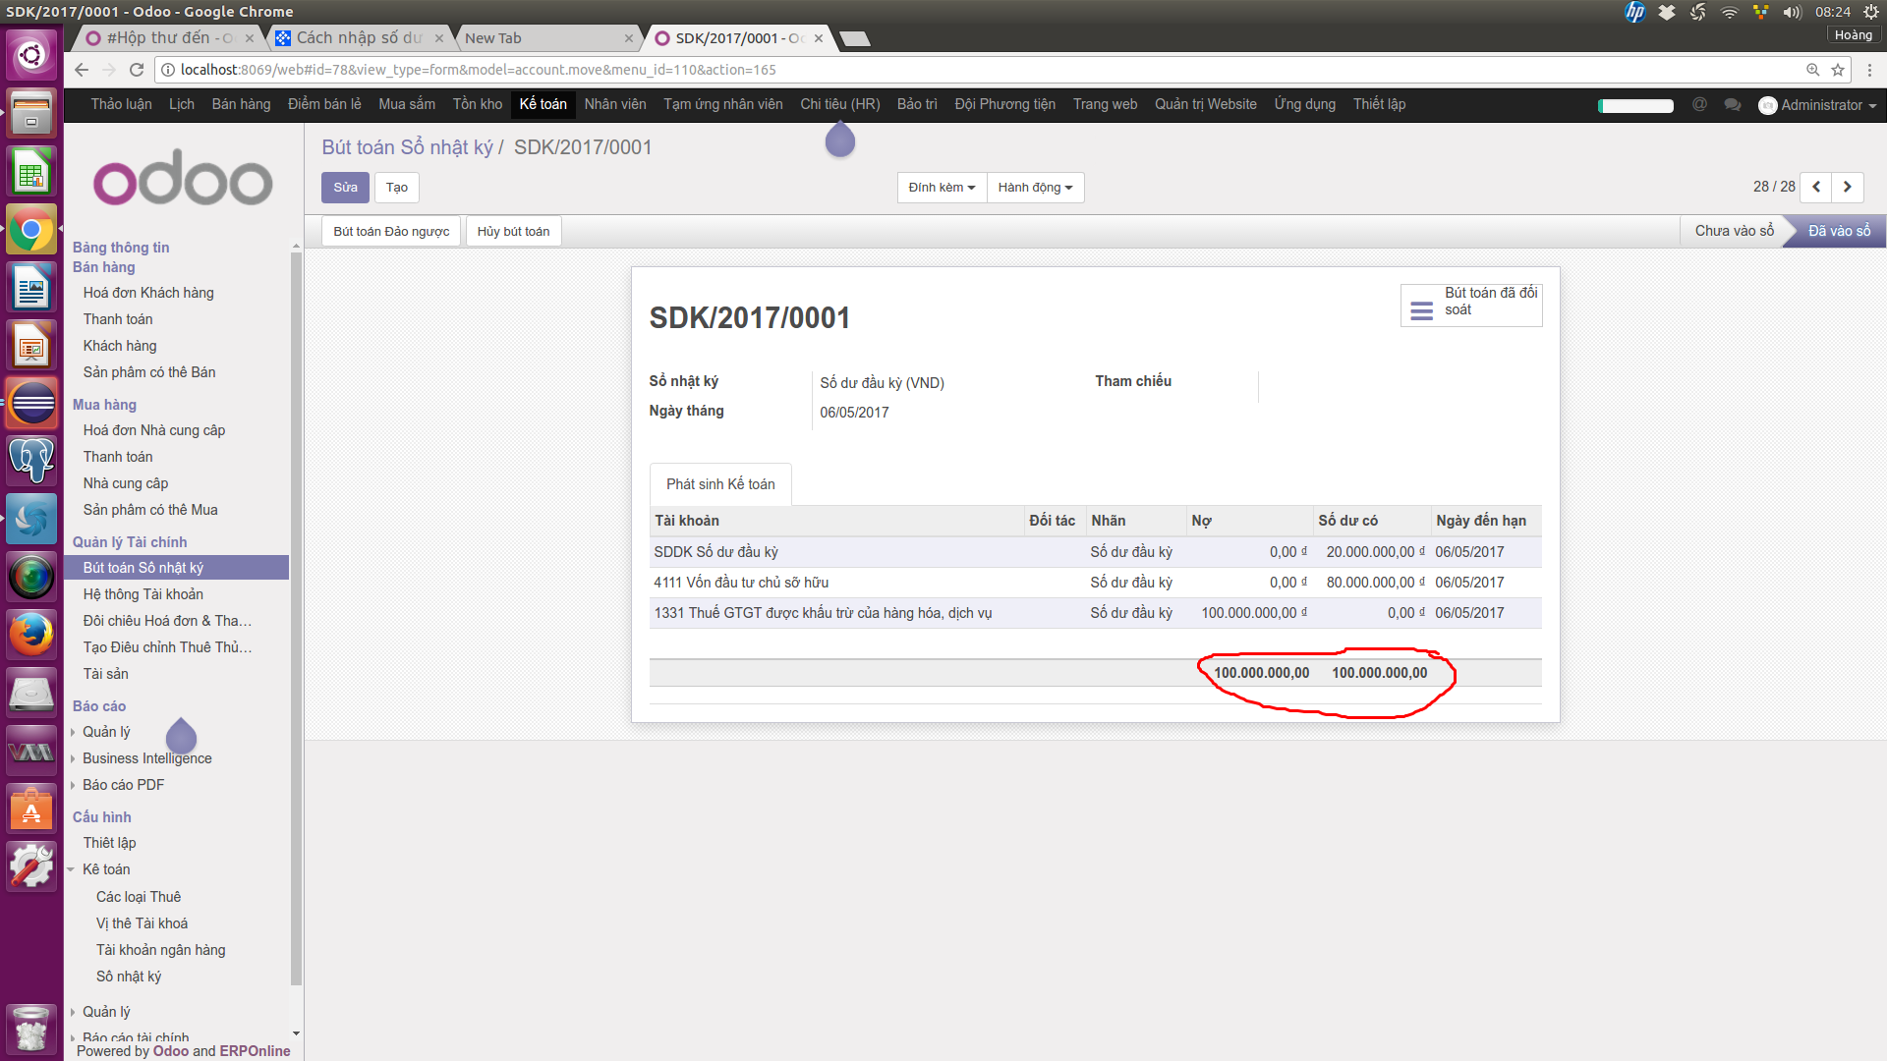Click the Tạo create button
This screenshot has width=1887, height=1061.
pyautogui.click(x=397, y=188)
